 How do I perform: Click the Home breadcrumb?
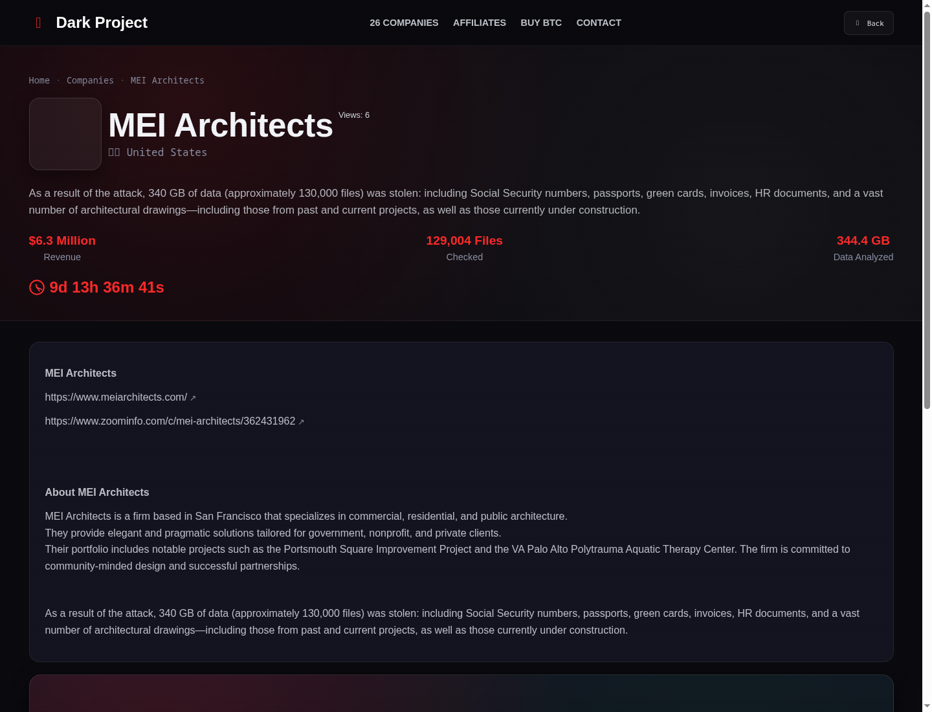click(39, 80)
